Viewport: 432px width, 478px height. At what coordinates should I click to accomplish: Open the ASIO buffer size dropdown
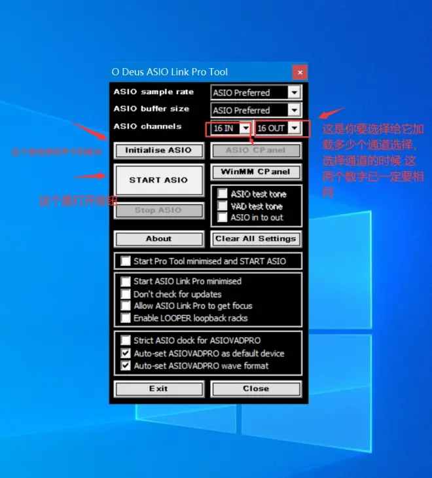click(256, 110)
